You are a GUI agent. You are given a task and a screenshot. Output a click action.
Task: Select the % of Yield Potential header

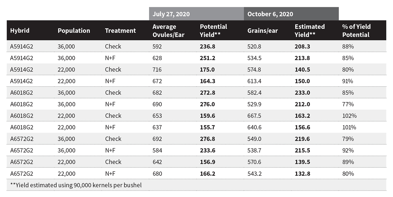click(356, 31)
